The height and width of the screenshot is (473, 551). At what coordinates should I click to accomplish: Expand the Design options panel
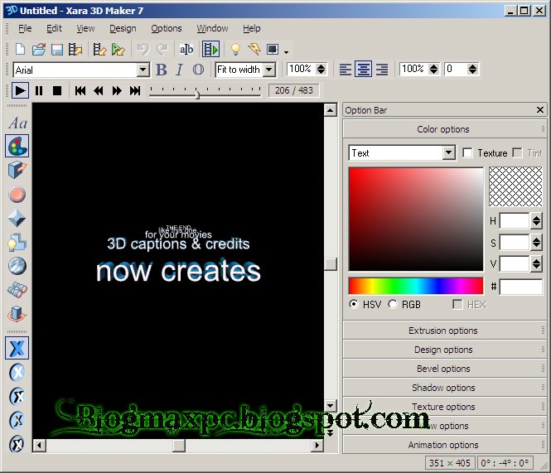click(x=444, y=350)
